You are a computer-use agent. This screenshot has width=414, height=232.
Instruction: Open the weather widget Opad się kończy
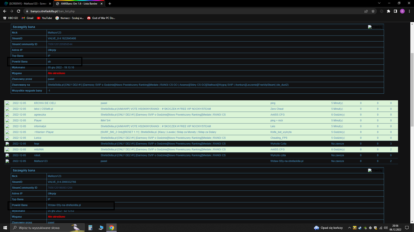[328, 228]
